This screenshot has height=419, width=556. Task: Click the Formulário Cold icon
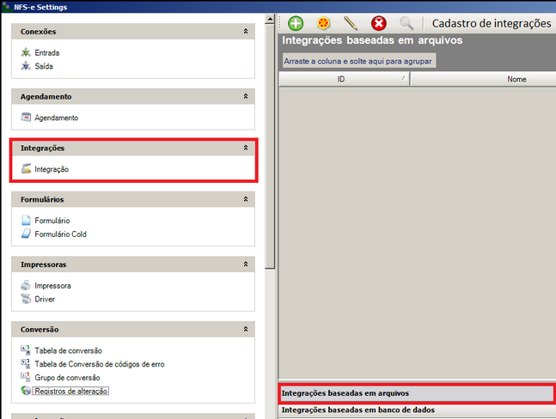[26, 234]
